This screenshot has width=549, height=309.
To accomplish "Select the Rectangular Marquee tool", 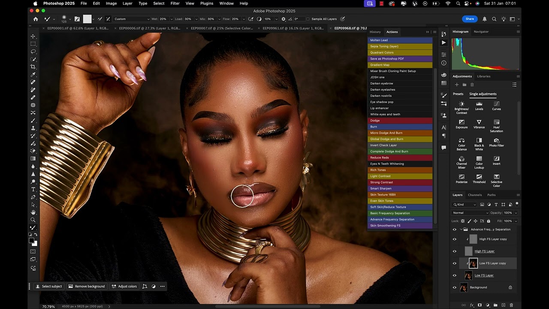I will tap(33, 44).
